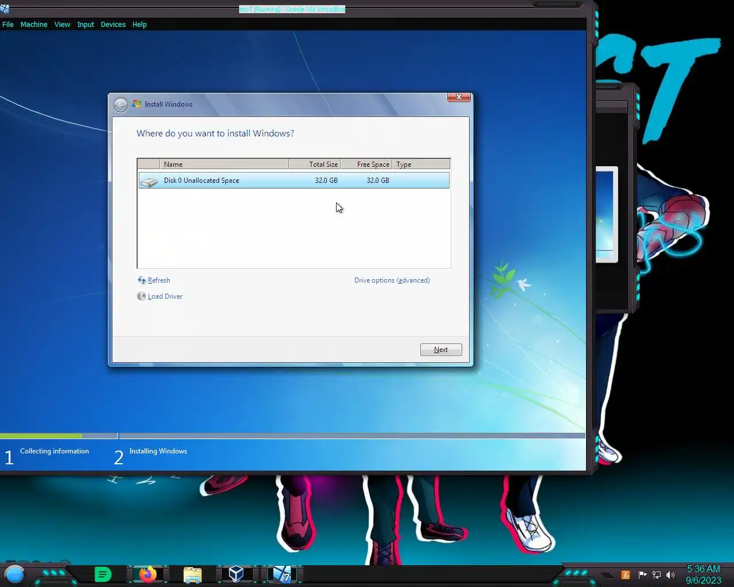Screen dimensions: 734x587
Task: Open File Explorer from the taskbar
Action: [193, 574]
